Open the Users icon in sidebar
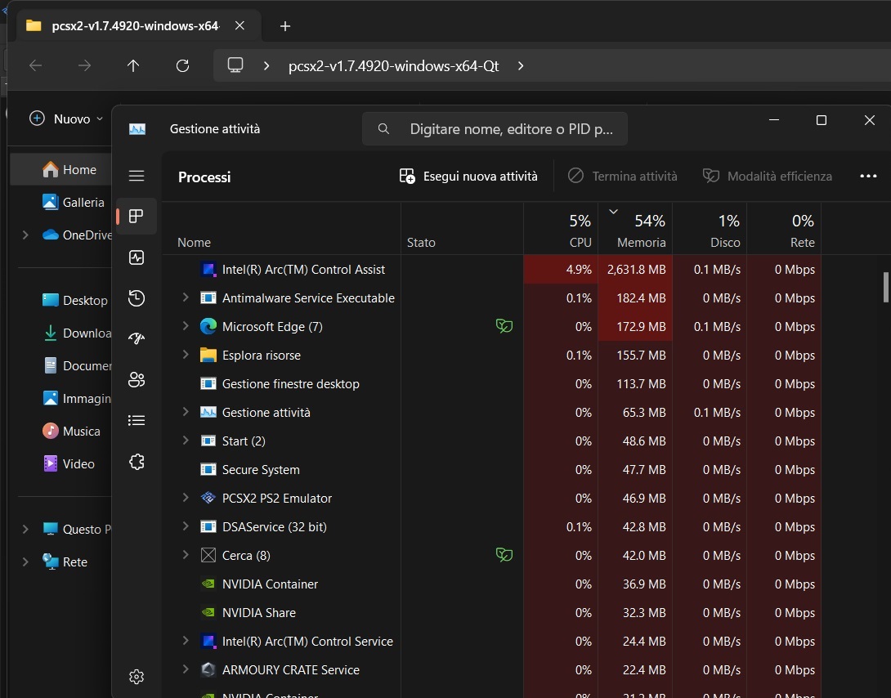This screenshot has width=891, height=698. 137,379
